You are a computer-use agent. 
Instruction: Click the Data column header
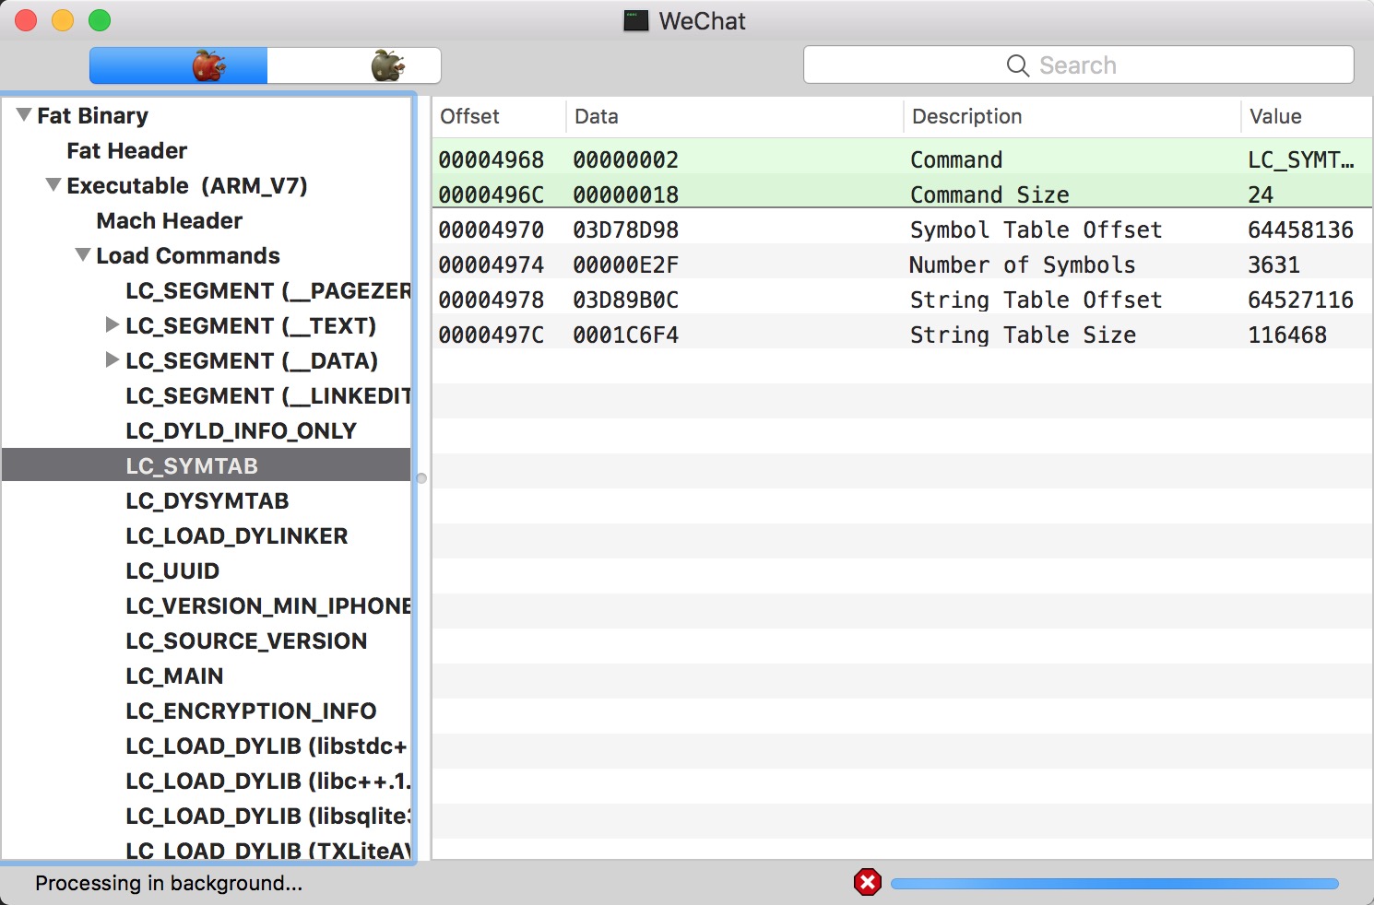click(x=734, y=117)
